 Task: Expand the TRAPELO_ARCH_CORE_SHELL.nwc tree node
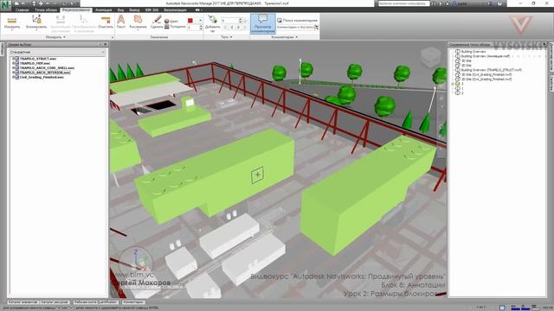(x=13, y=67)
